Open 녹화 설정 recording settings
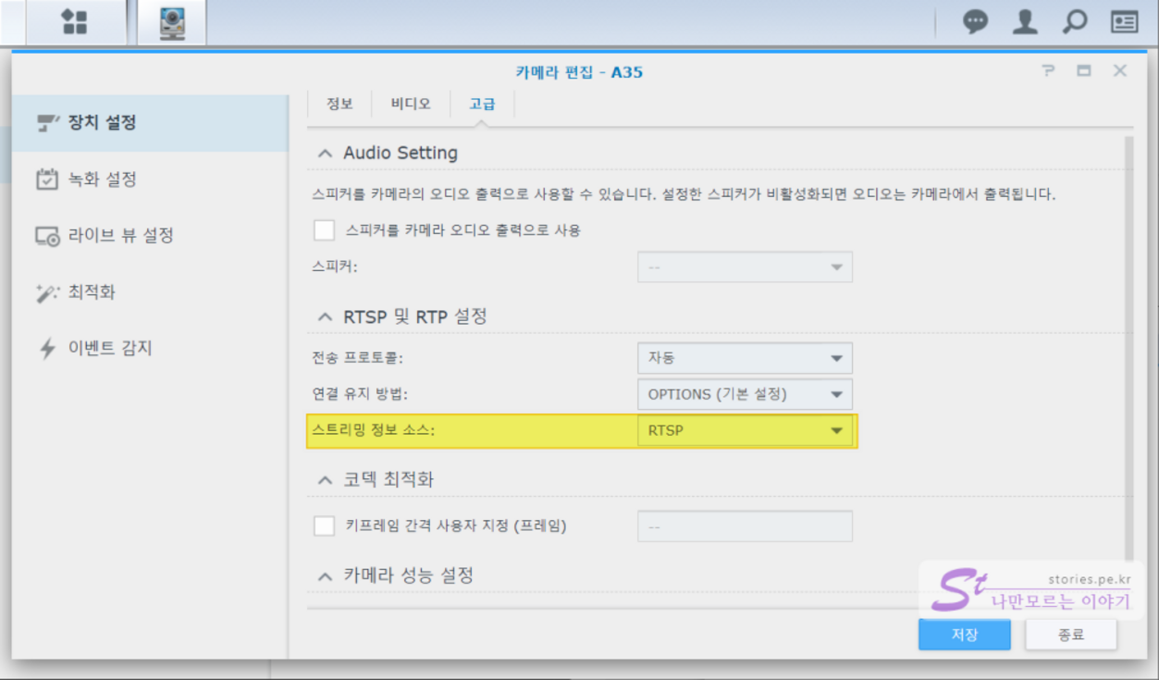Image resolution: width=1159 pixels, height=680 pixels. point(102,179)
